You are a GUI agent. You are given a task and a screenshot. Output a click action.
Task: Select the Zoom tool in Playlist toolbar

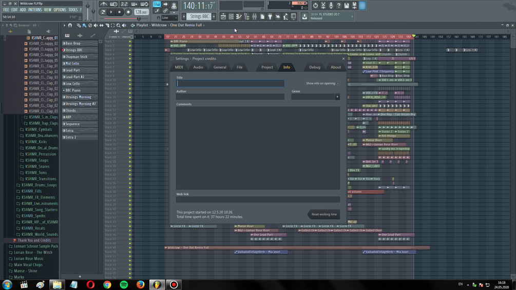[118, 25]
